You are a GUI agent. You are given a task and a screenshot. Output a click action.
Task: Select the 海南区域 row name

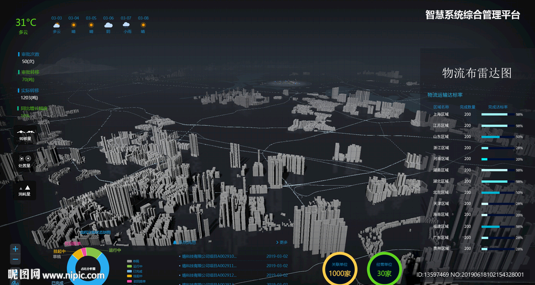pos(441,215)
